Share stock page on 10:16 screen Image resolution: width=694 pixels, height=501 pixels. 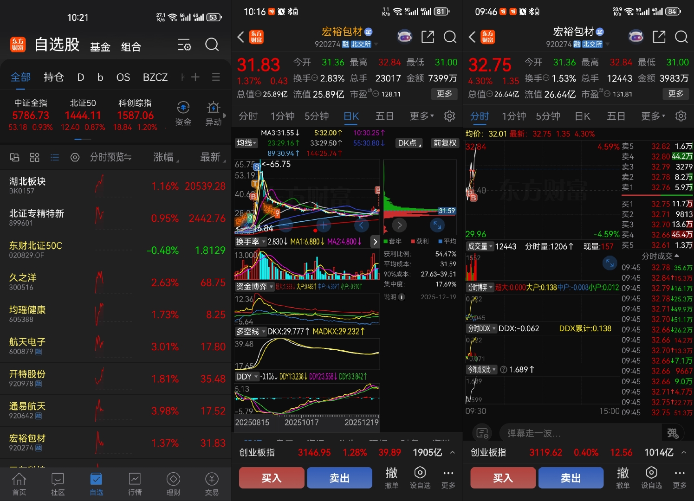(428, 37)
